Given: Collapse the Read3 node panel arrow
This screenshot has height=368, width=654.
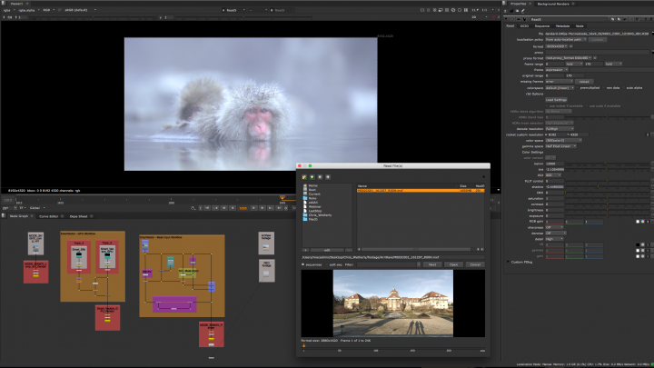Looking at the screenshot, I should [x=506, y=19].
